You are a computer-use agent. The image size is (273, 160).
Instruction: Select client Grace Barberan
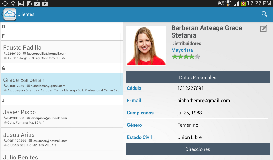click(x=62, y=84)
